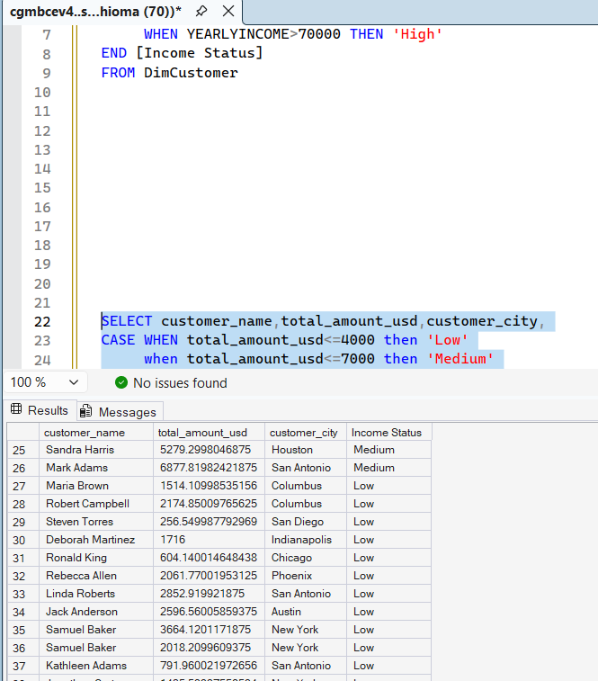Select row header 37 in results
Image resolution: width=598 pixels, height=681 pixels.
[x=23, y=666]
